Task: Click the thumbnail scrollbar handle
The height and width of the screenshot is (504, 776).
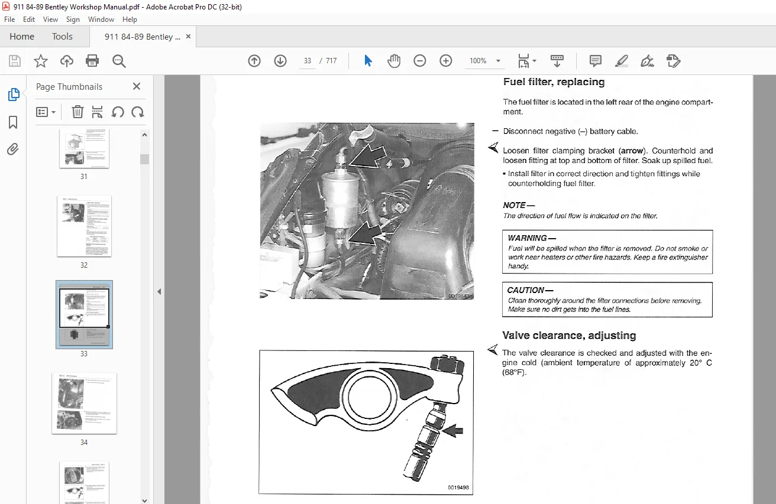Action: 145,159
